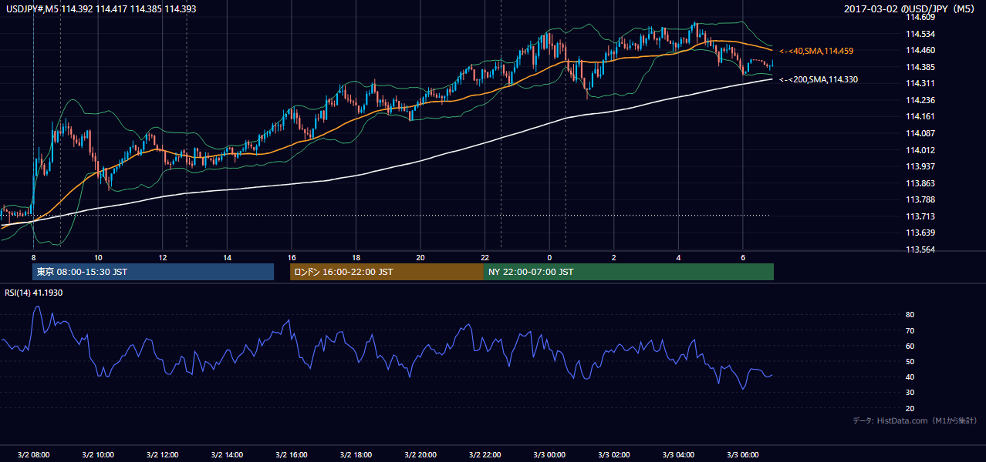
Task: Click the 3/2 14:00 time label
Action: 227,455
